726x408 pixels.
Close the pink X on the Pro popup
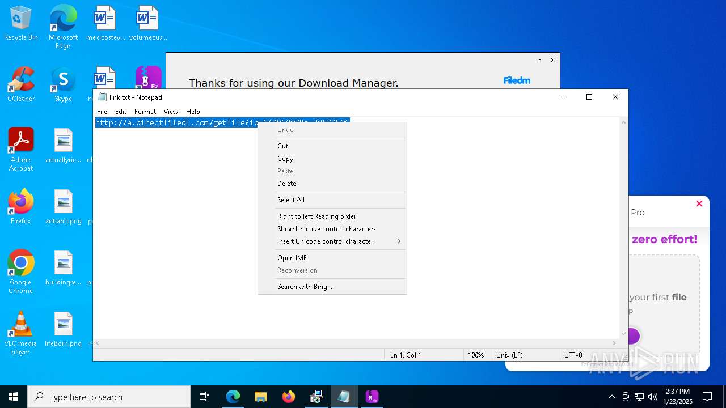point(699,203)
